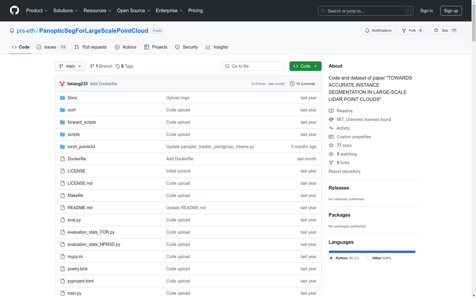The image size is (476, 298).
Task: Click the Activity pulse icon
Action: [x=331, y=128]
